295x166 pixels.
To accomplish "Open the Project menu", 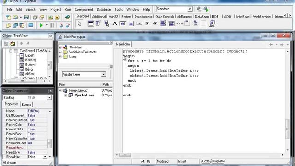I will tap(55, 9).
